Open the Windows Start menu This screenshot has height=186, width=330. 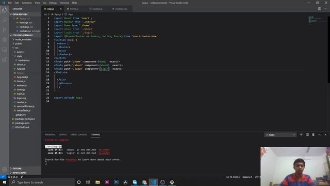(4, 182)
